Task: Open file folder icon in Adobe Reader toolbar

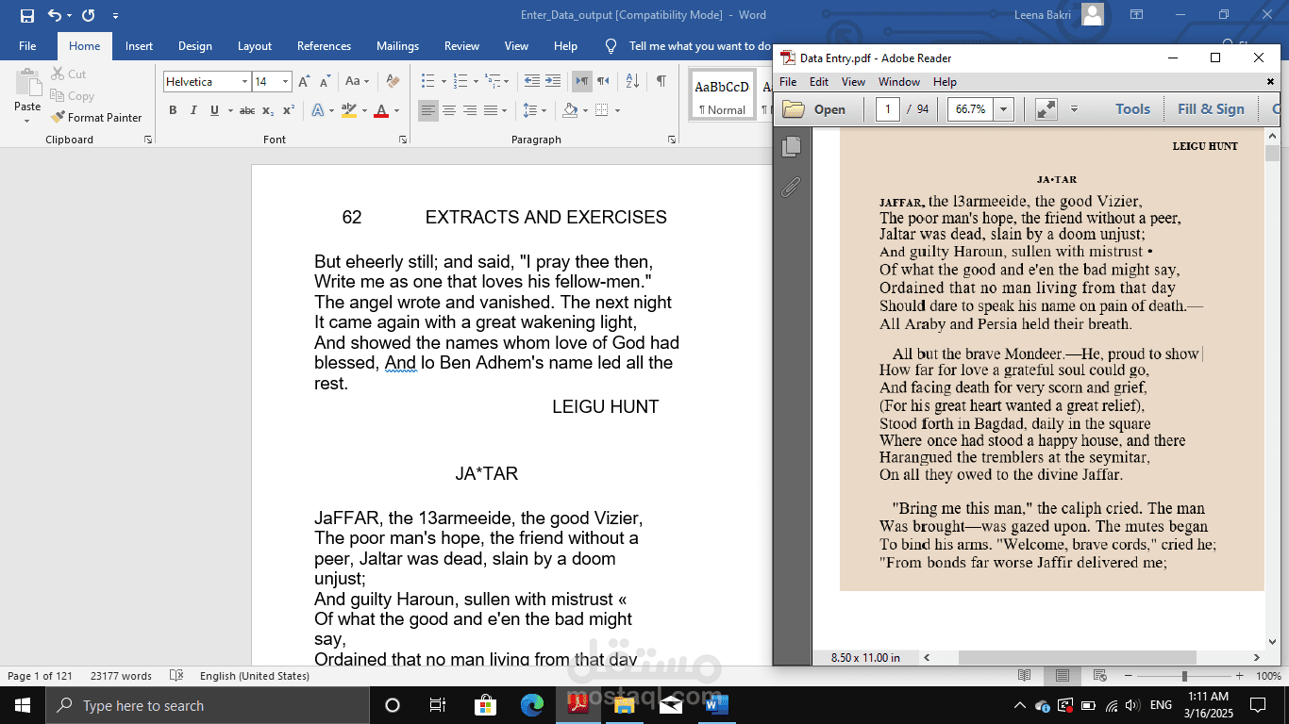Action: 794,109
